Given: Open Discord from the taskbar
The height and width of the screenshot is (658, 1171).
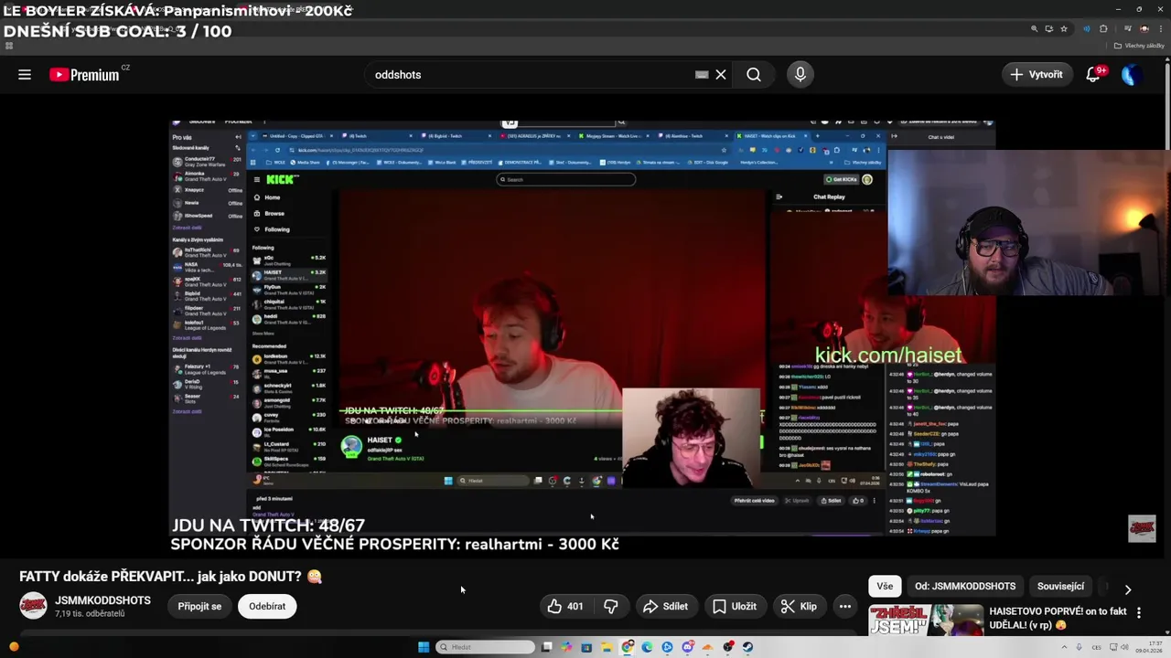Looking at the screenshot, I should pyautogui.click(x=687, y=647).
